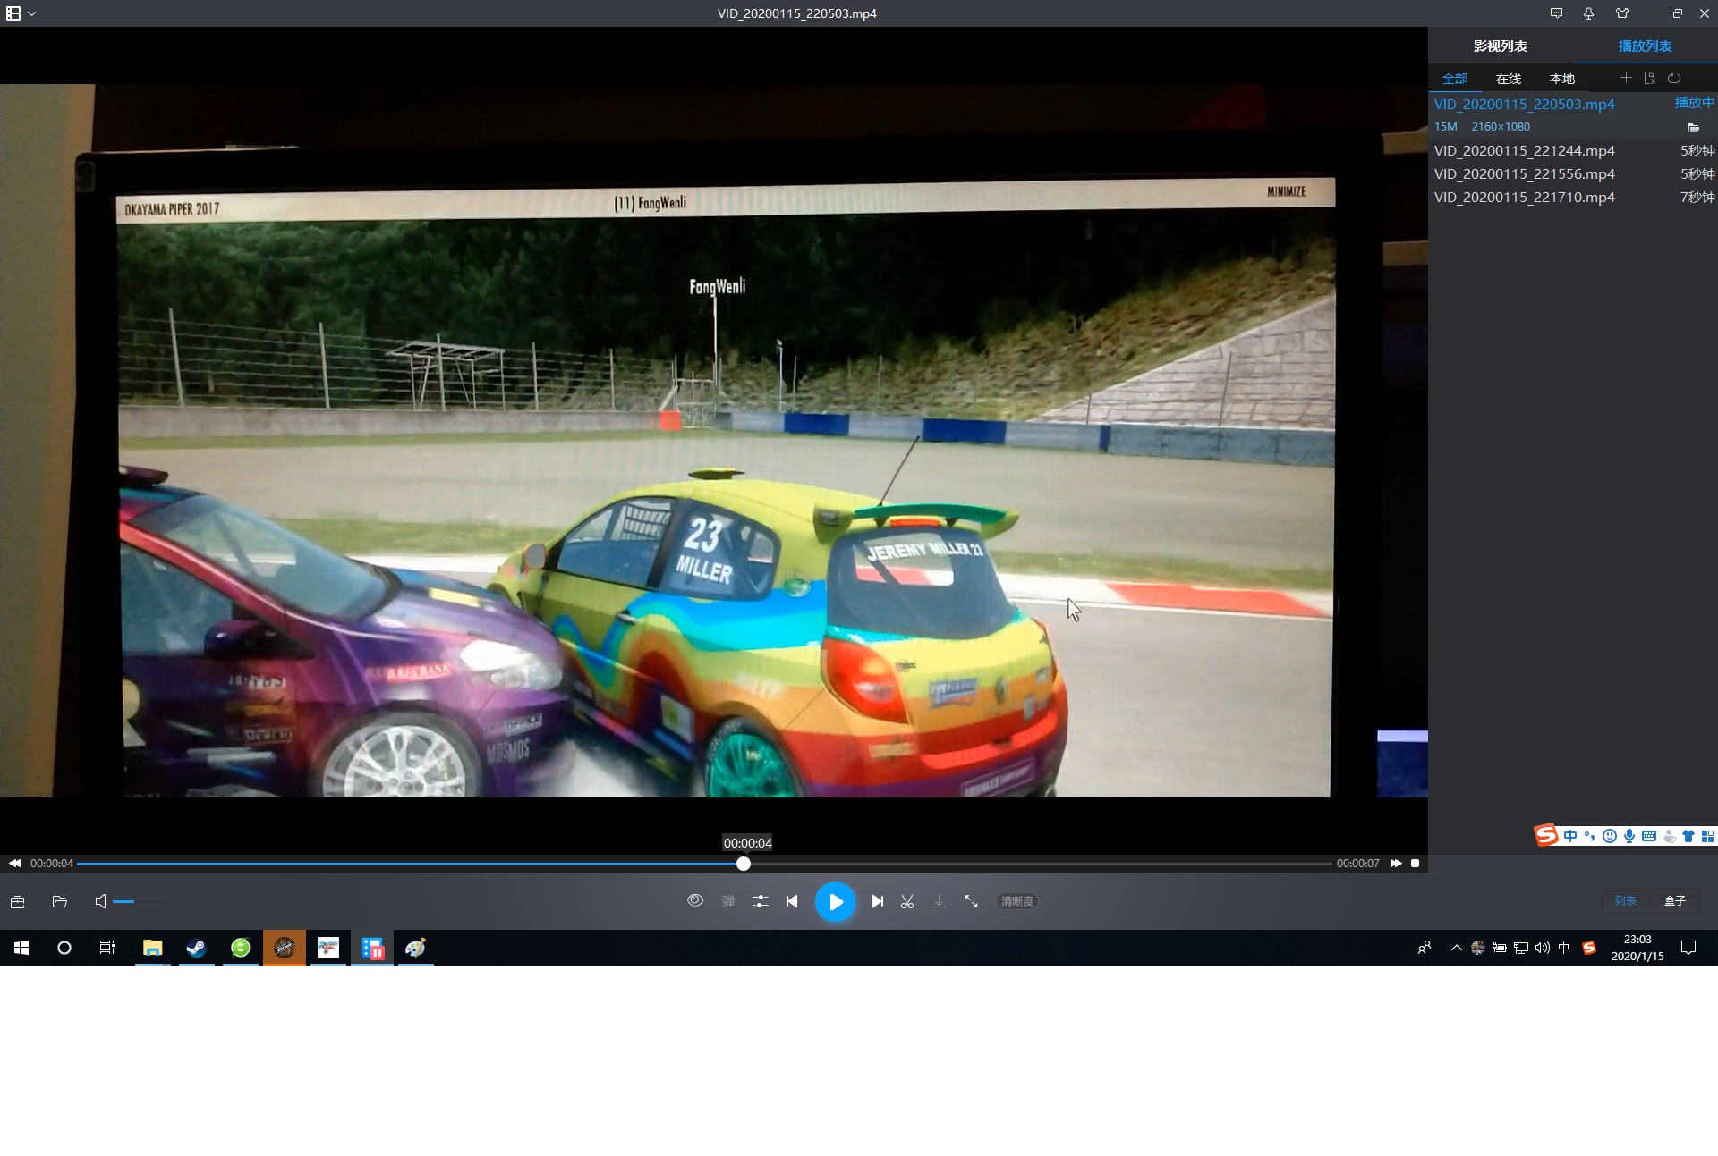The height and width of the screenshot is (1156, 1718).
Task: Toggle Sogou Chinese/English mode 中
Action: 1570,836
